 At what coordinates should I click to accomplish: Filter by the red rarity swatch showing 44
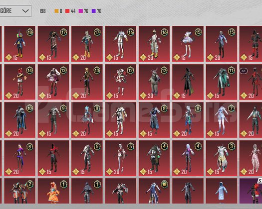67,11
